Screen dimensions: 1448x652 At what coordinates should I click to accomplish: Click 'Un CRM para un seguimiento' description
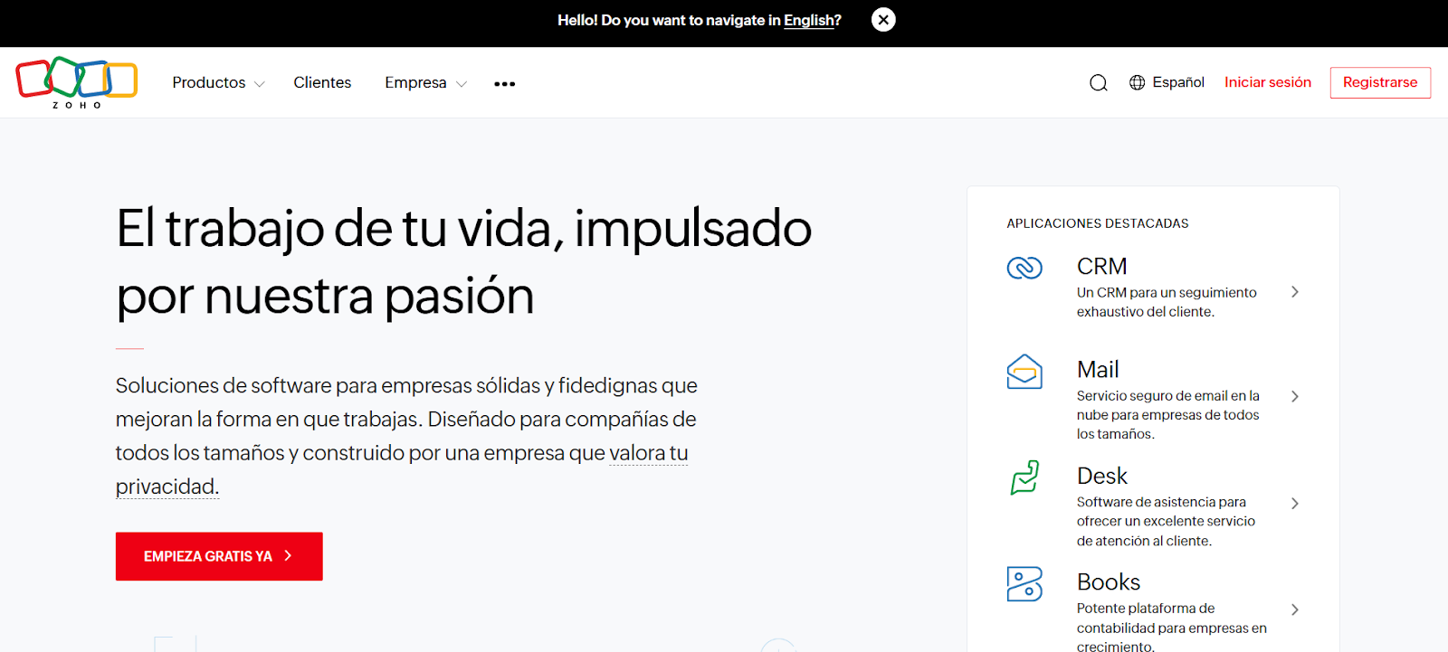(x=1167, y=302)
